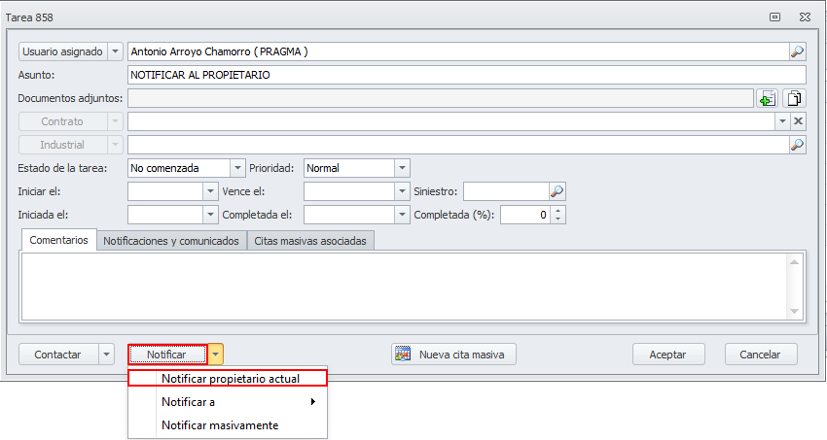Open the Prioridad dropdown
Viewport: 827px width, 440px height.
pyautogui.click(x=402, y=168)
